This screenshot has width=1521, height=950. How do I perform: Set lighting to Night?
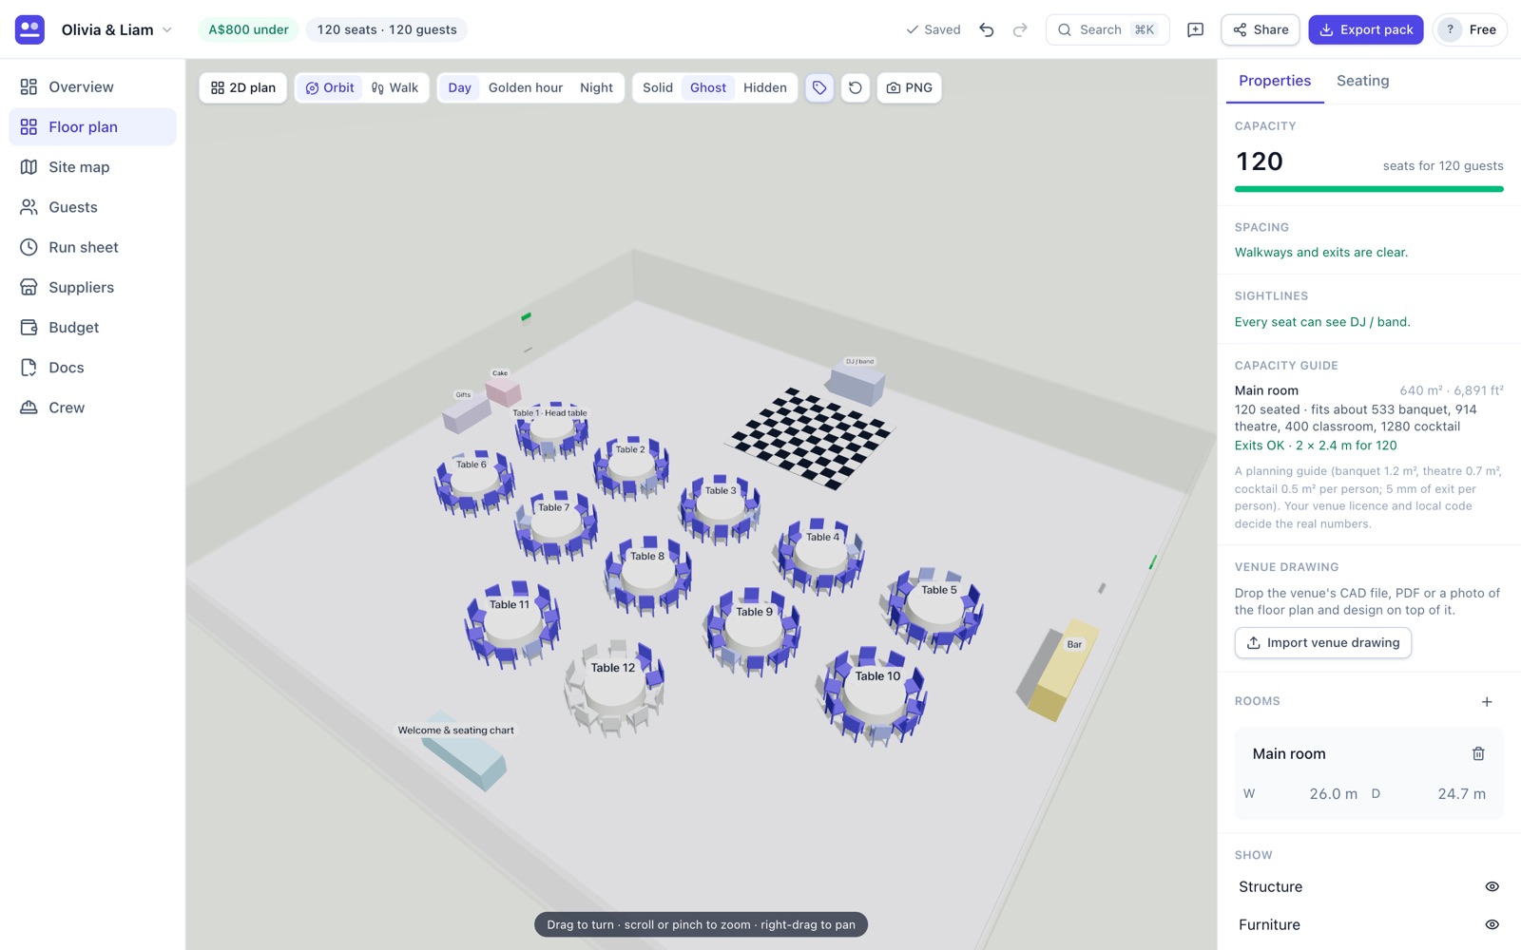(596, 87)
